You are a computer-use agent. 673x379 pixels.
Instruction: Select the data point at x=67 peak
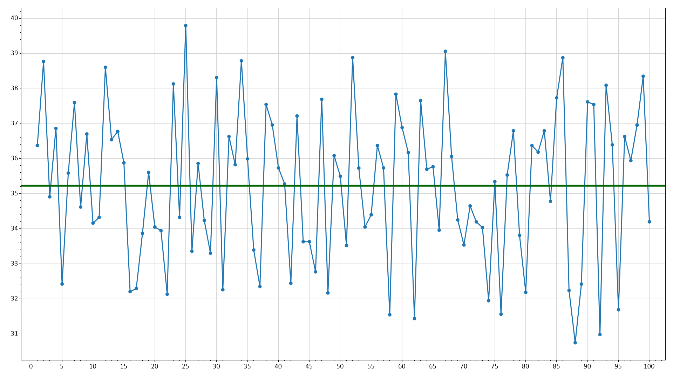pos(446,51)
